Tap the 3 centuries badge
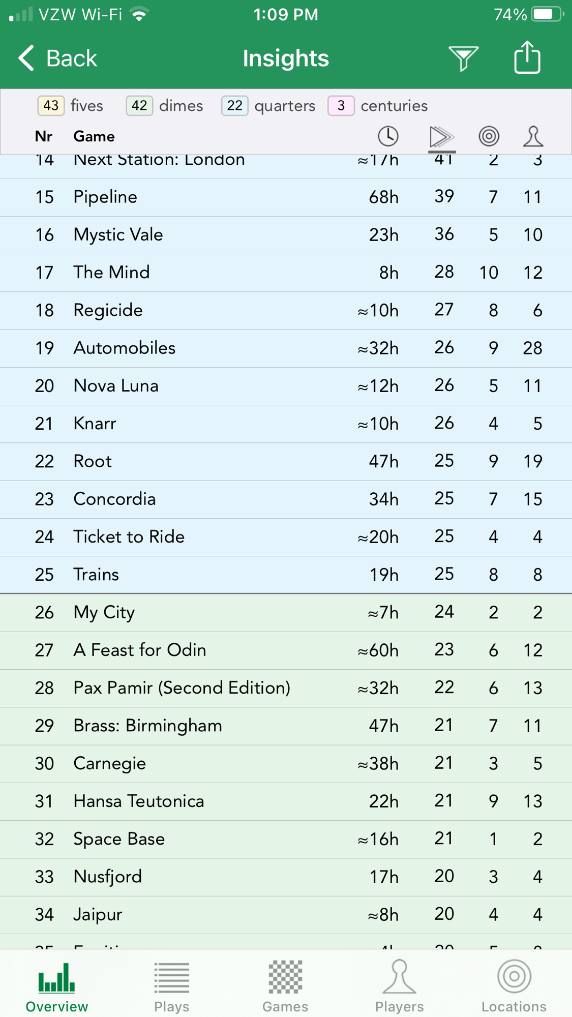572x1017 pixels. point(341,106)
